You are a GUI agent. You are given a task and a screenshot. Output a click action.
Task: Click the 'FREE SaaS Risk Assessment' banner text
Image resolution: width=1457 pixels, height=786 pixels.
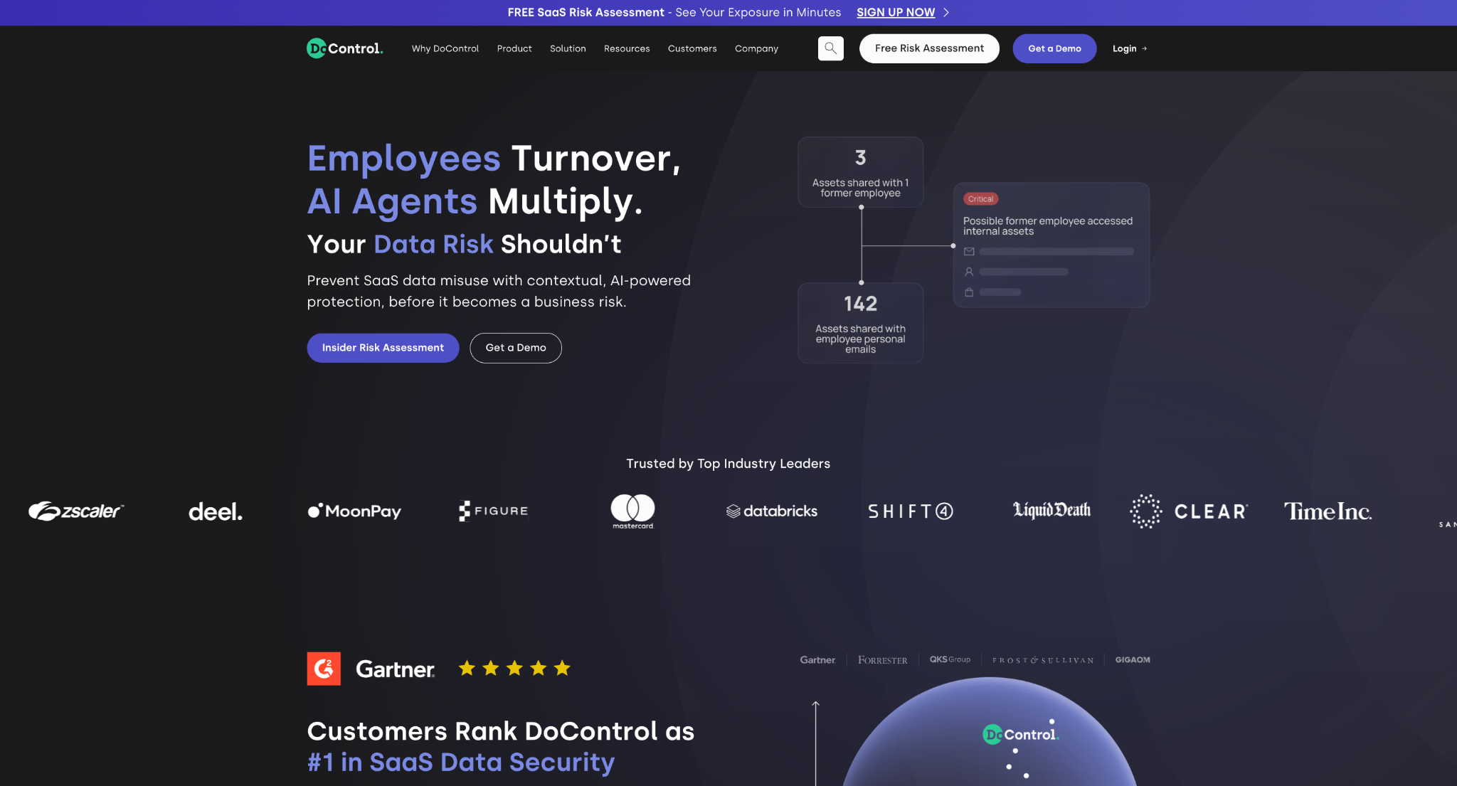point(586,13)
